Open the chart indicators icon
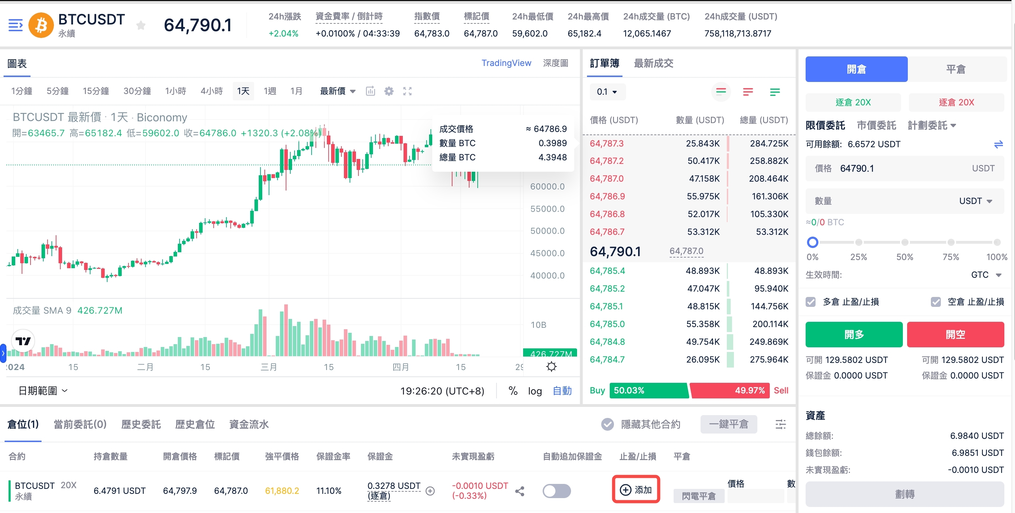Image resolution: width=1015 pixels, height=513 pixels. [x=371, y=92]
